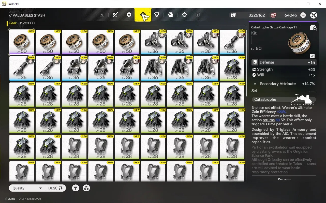Screen dimensions: 326x203
Task: Close the Valuables Stash with the X button
Action: (314, 15)
